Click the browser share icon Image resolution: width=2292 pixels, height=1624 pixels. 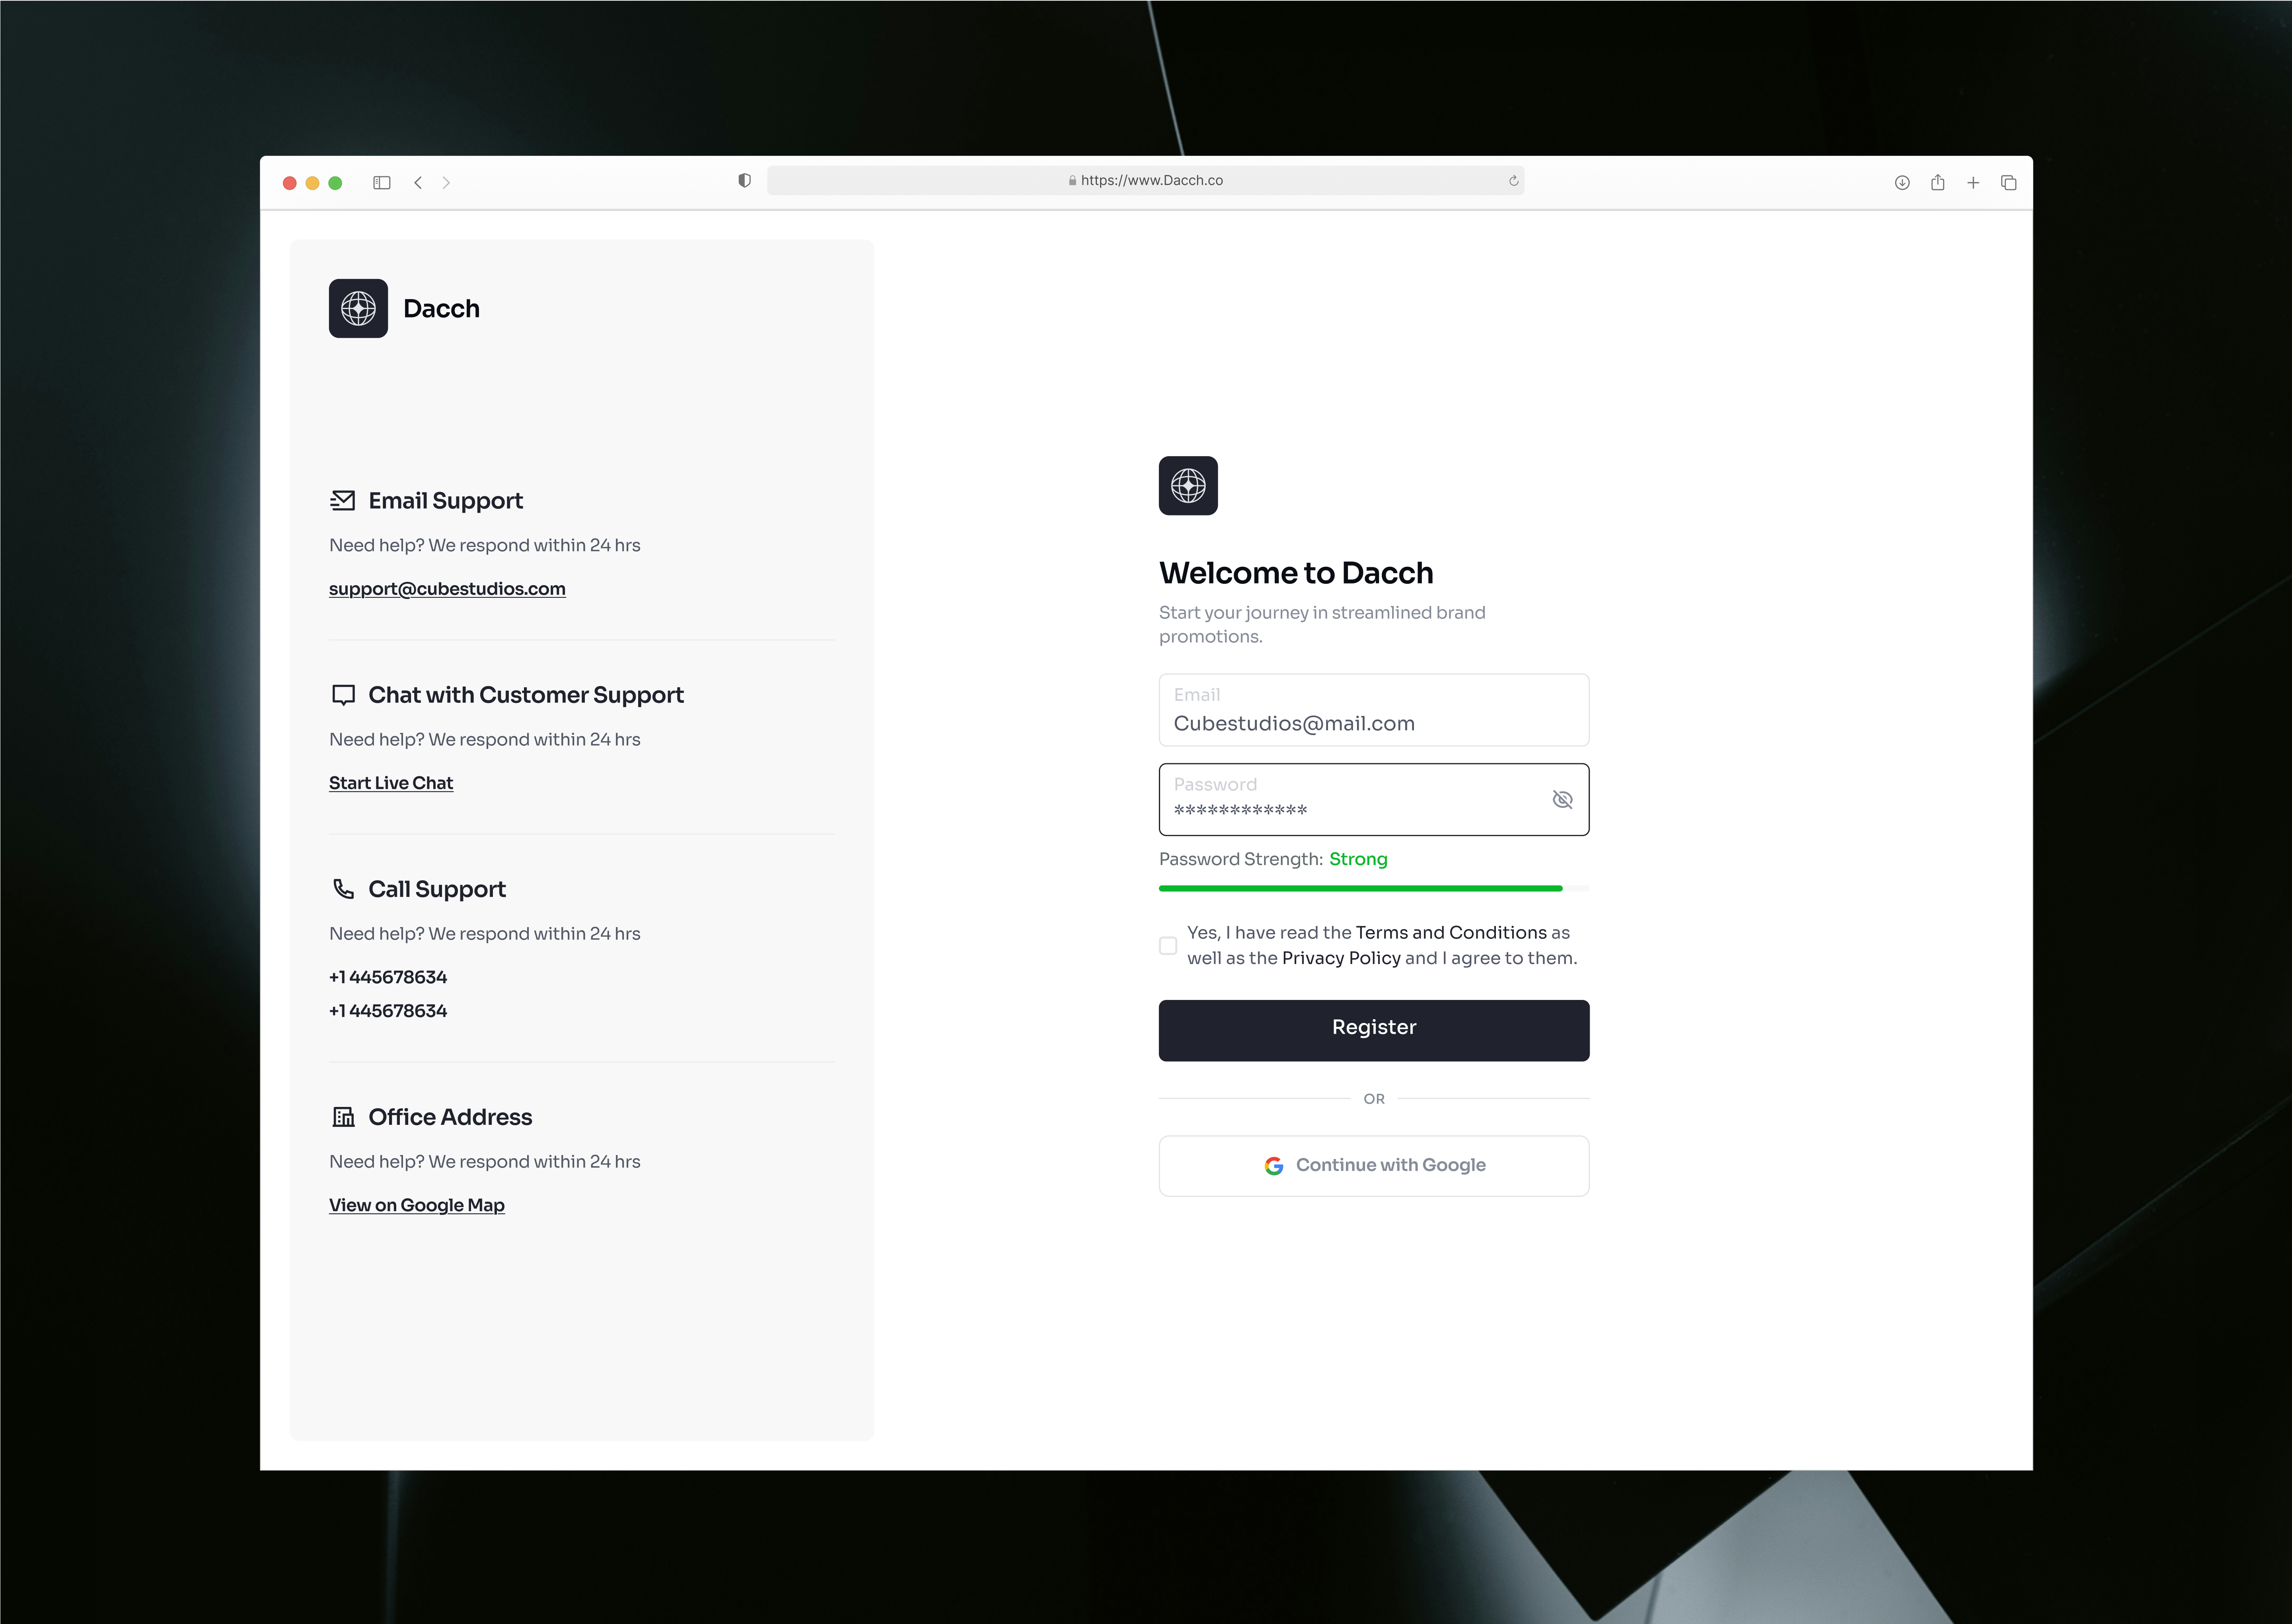pyautogui.click(x=1938, y=182)
